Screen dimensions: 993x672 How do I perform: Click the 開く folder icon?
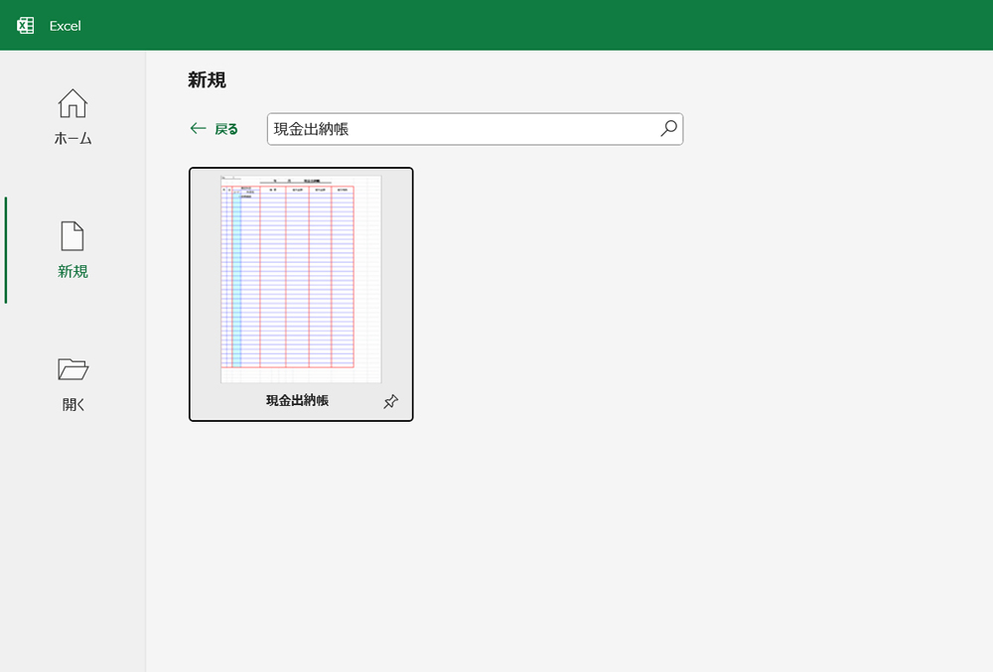(x=71, y=368)
